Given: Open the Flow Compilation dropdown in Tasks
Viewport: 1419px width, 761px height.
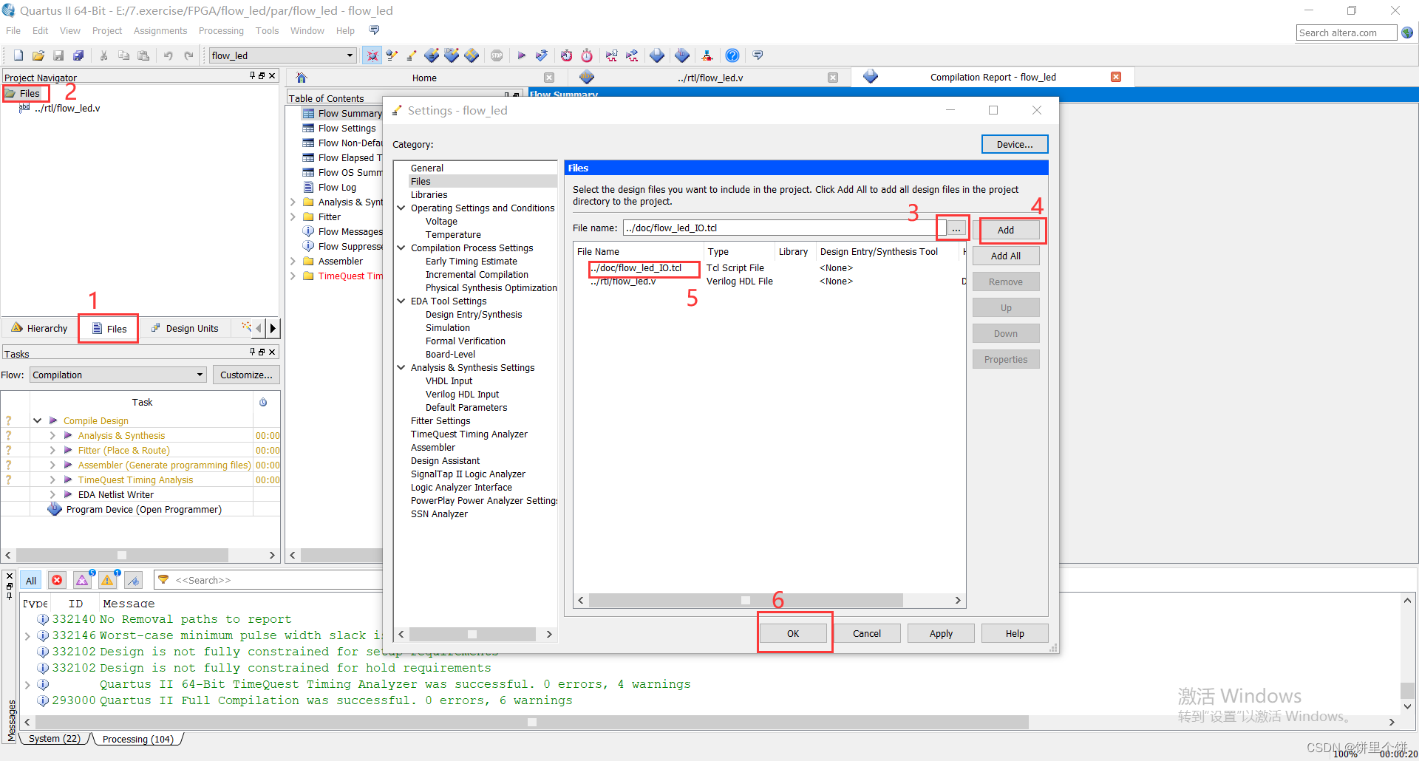Looking at the screenshot, I should tap(200, 375).
